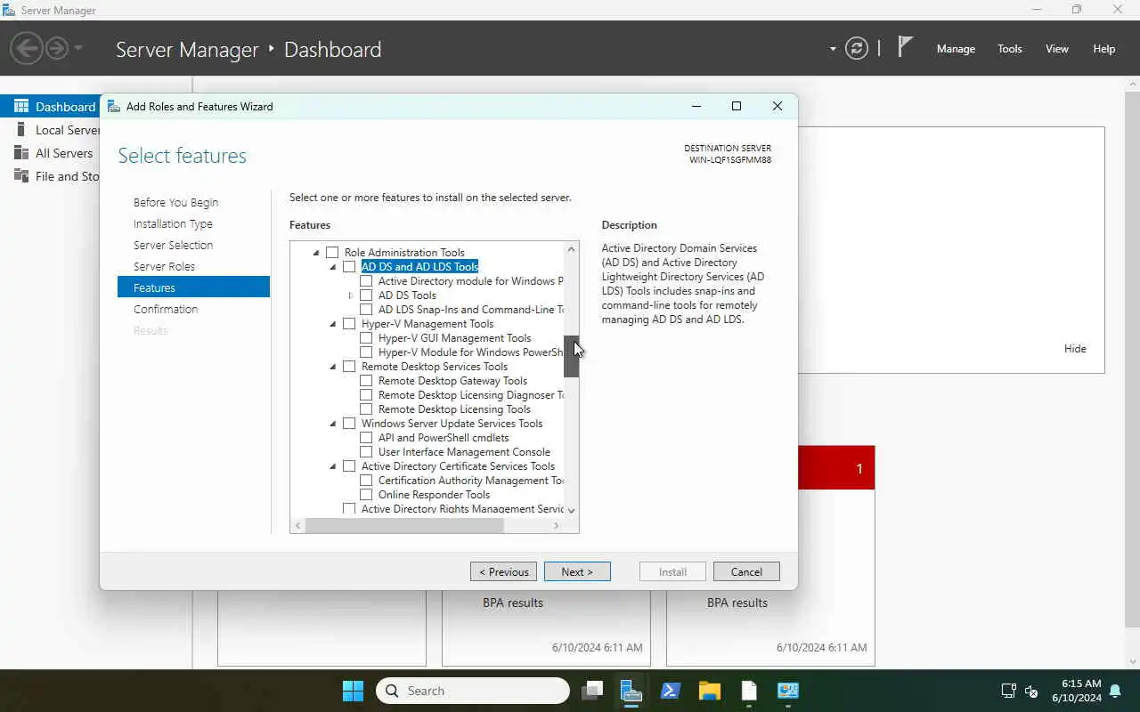
Task: Click the Previous button
Action: pos(503,571)
